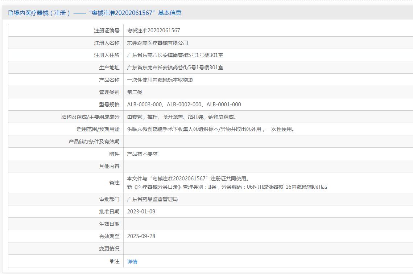Click the 批准日期 label
Screen dimensions: 413x274
pyautogui.click(x=109, y=212)
